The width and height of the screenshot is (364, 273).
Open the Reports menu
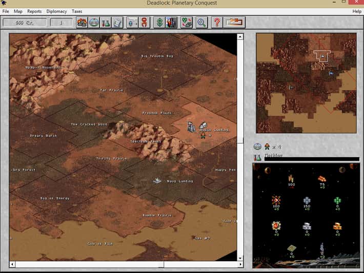point(34,11)
